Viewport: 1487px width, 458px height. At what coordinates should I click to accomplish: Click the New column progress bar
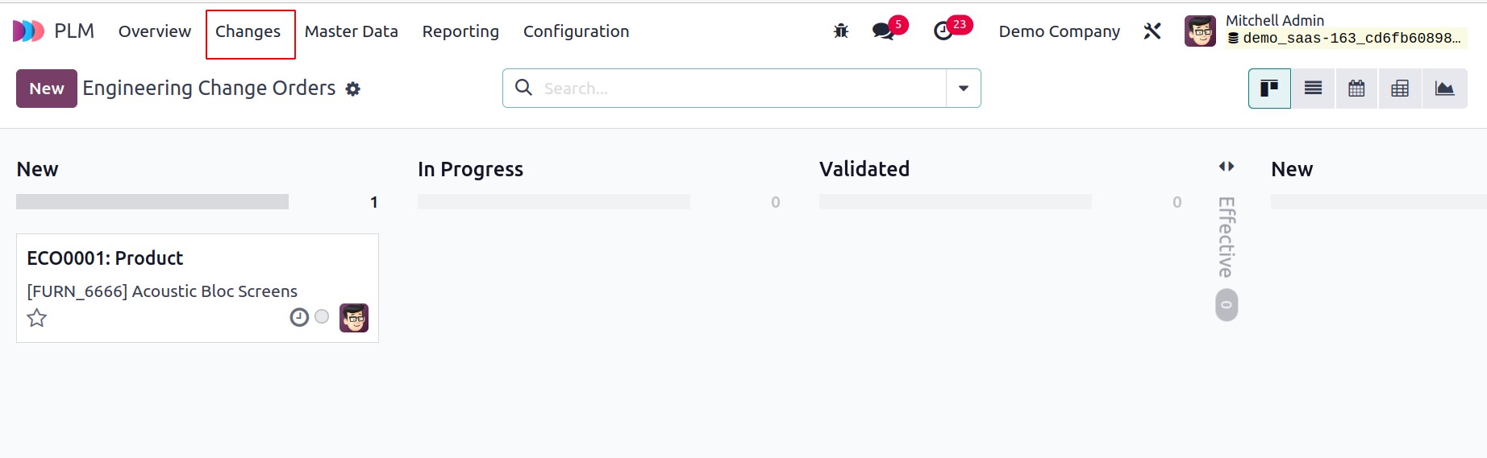click(152, 202)
